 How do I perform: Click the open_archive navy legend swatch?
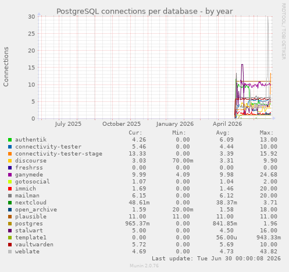tap(10, 210)
